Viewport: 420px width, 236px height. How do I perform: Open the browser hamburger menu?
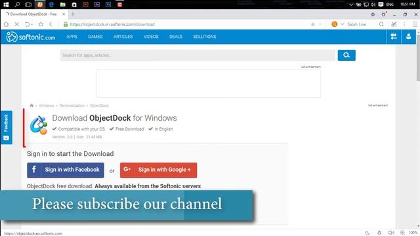click(x=415, y=24)
